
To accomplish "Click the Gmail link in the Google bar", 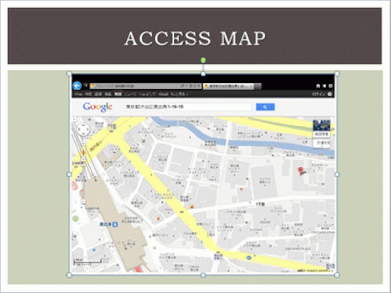I will click(164, 94).
